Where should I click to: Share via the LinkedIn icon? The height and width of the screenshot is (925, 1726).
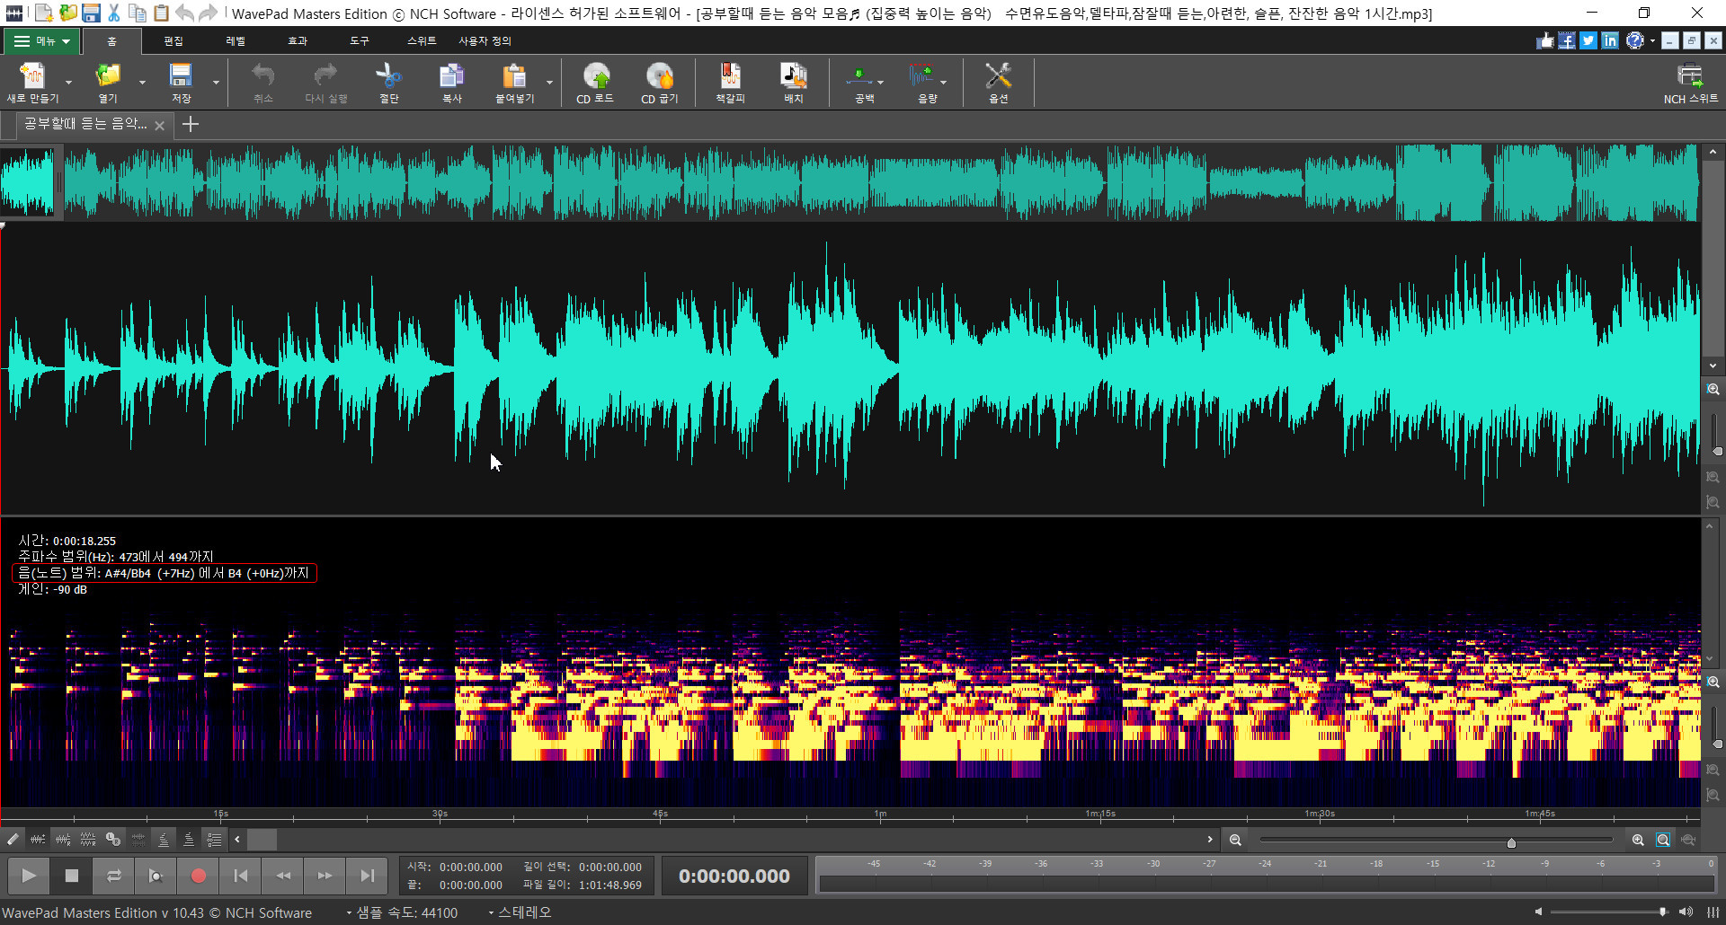(x=1610, y=40)
